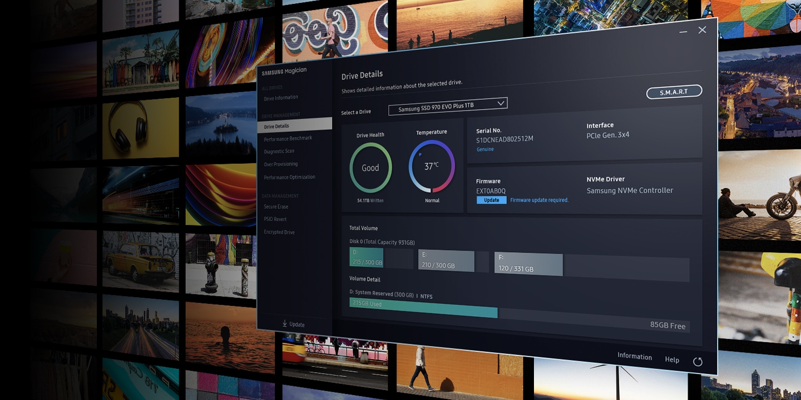This screenshot has width=801, height=400.
Task: Click firmware version EXT0AB0Q
Action: pos(491,191)
